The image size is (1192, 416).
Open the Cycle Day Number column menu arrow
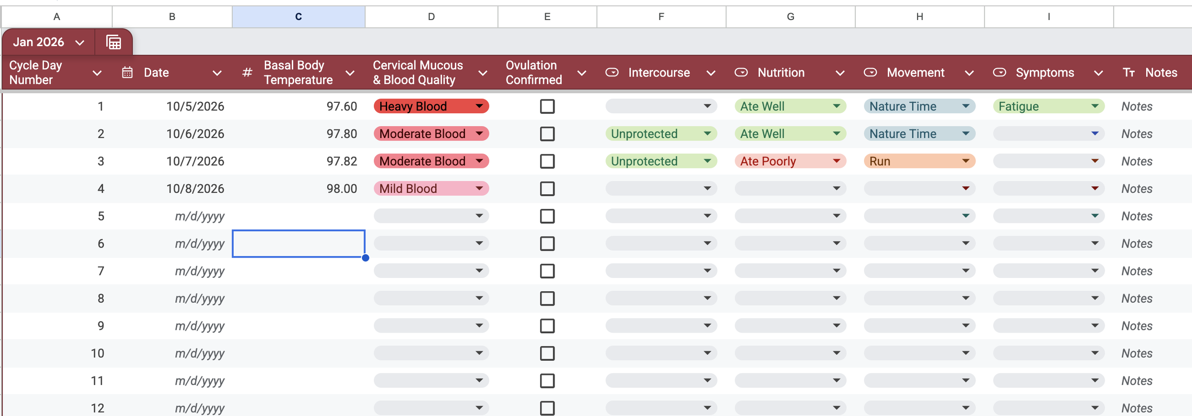coord(97,73)
